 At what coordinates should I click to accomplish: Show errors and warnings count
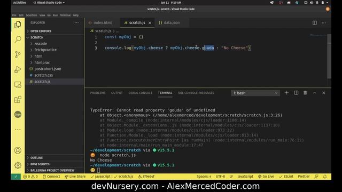pyautogui.click(x=30, y=177)
